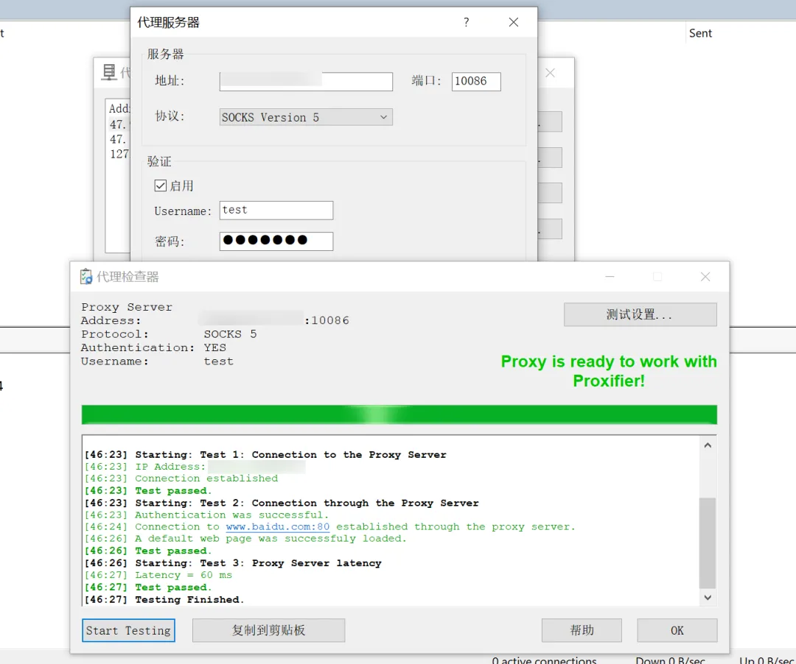Click the 密码 password field
Viewport: 796px width, 664px height.
276,241
